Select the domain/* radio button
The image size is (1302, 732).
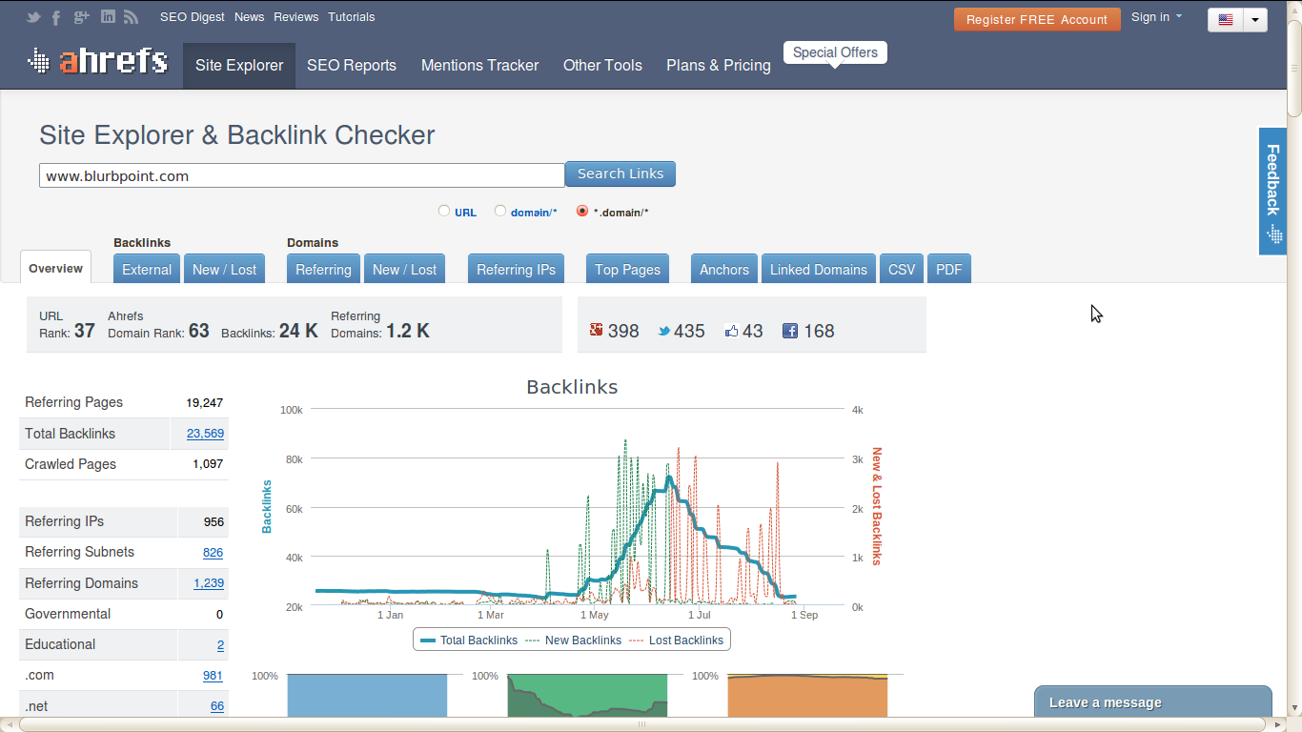click(500, 210)
